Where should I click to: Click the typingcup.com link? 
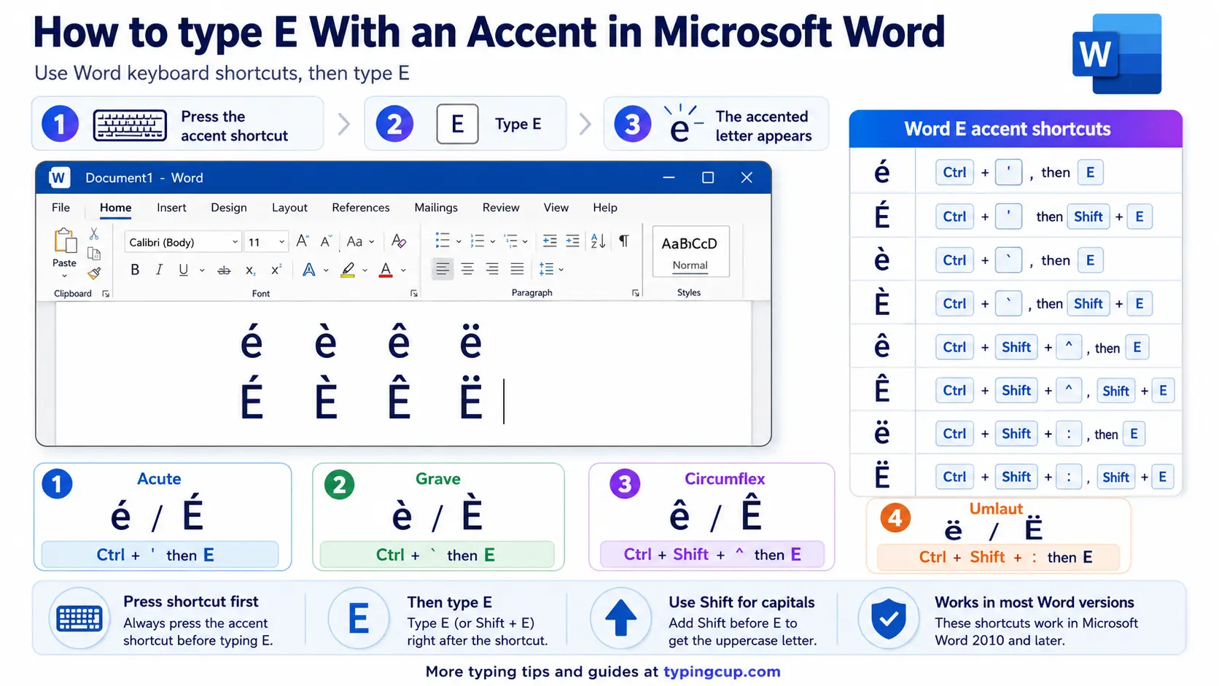722,671
